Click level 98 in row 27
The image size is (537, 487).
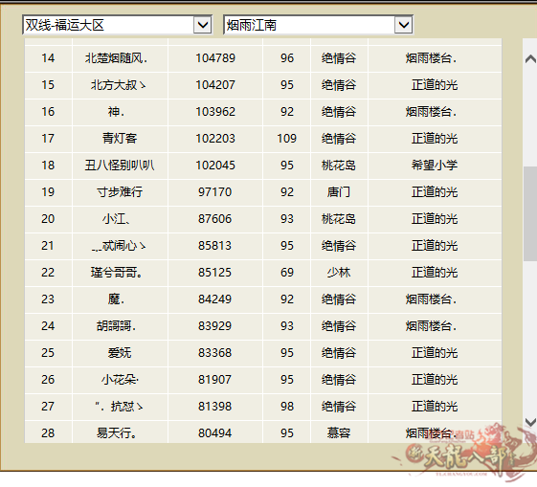(x=287, y=407)
